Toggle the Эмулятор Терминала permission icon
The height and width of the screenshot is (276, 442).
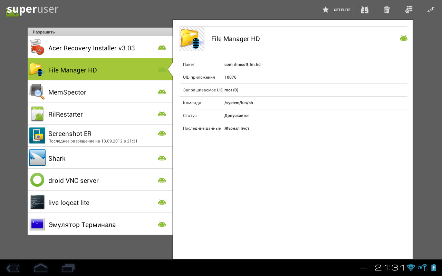click(162, 224)
